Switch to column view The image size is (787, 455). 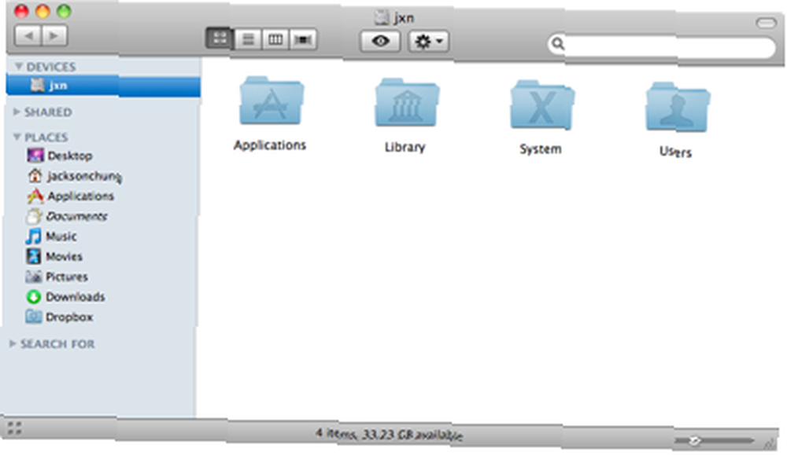(275, 39)
